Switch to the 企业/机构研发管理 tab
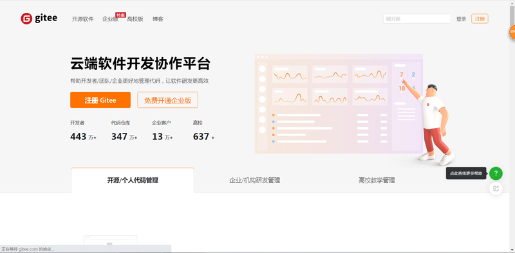 click(254, 180)
